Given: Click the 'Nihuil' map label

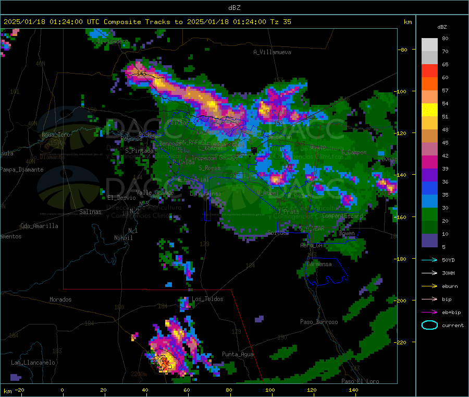Looking at the screenshot, I should tap(123, 238).
